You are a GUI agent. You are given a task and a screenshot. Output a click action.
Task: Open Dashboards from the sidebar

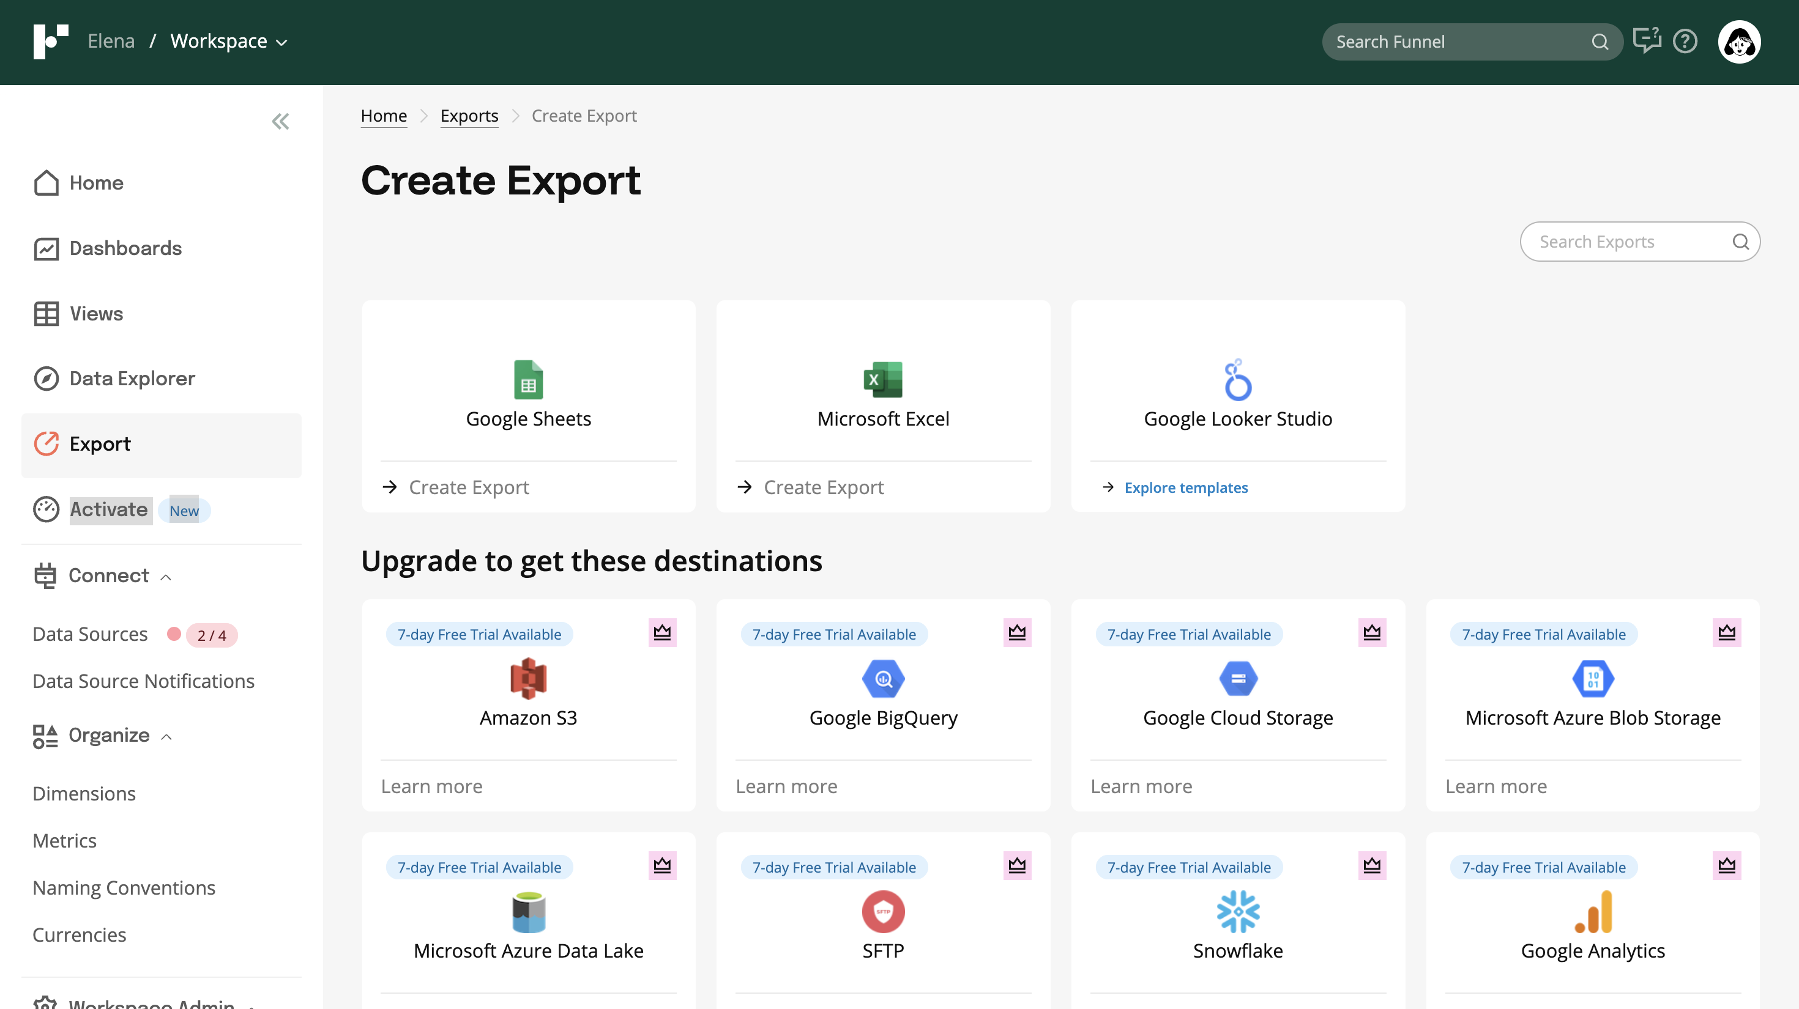125,248
